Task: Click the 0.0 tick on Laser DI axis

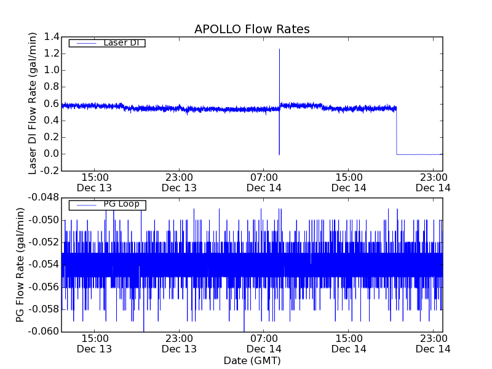Action: point(52,154)
